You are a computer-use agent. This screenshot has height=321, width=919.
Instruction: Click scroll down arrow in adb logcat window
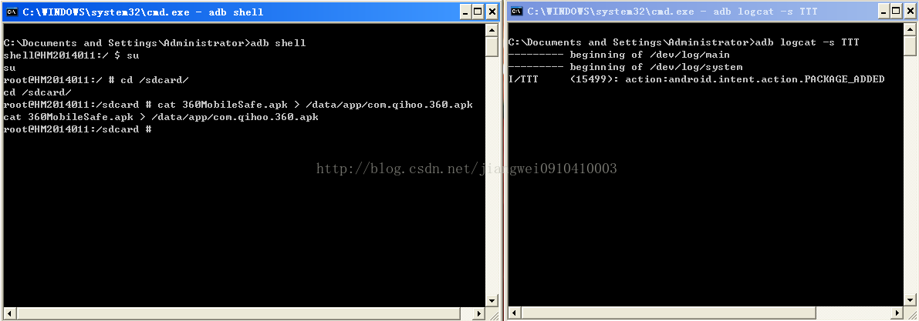click(911, 300)
